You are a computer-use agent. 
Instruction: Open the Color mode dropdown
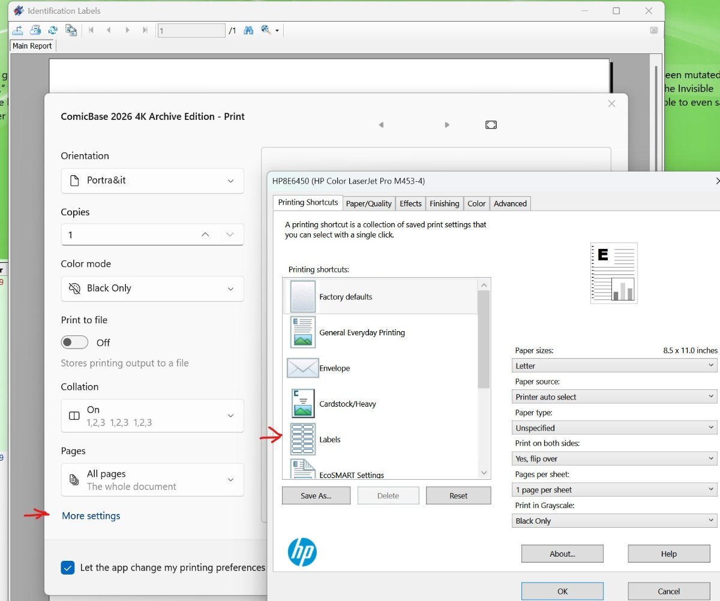tap(152, 289)
